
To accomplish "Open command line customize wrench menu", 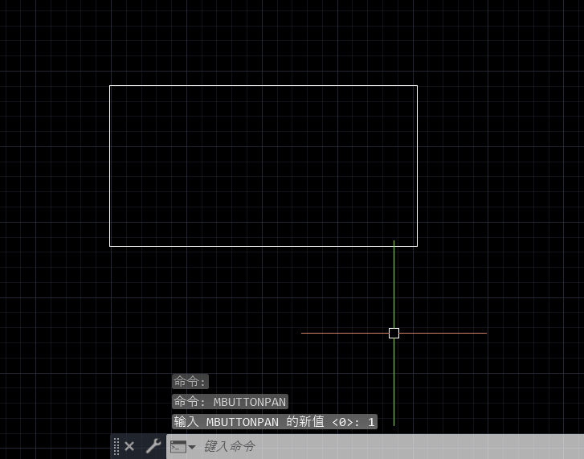I will (x=153, y=446).
